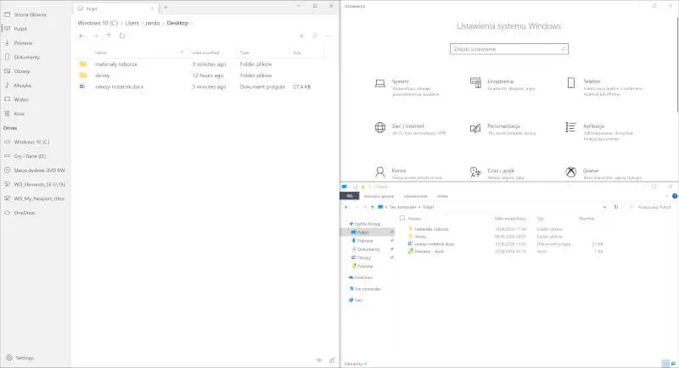Open Udostępnianie ribbon tab in Explorer

click(x=415, y=197)
